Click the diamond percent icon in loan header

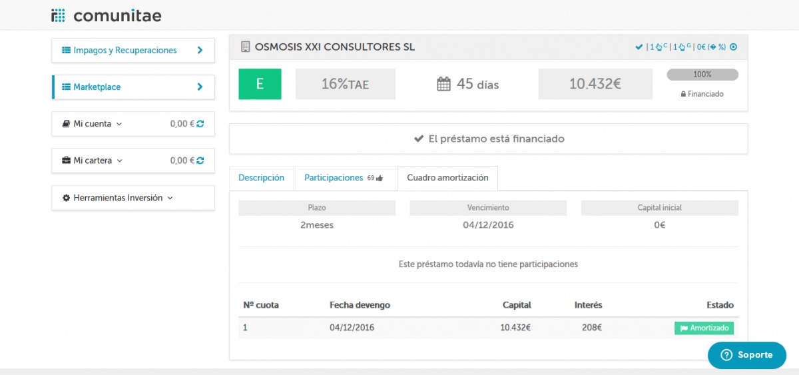click(x=712, y=47)
